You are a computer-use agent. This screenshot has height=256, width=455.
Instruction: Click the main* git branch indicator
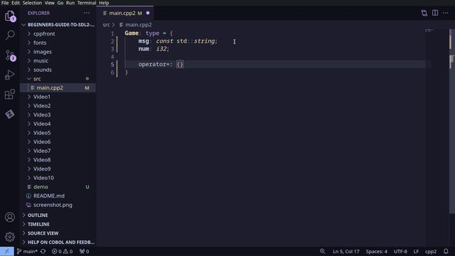point(27,251)
